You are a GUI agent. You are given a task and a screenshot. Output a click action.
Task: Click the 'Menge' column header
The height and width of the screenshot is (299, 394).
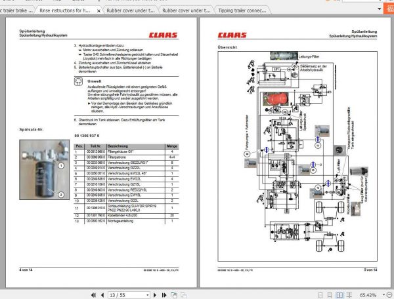(x=172, y=146)
